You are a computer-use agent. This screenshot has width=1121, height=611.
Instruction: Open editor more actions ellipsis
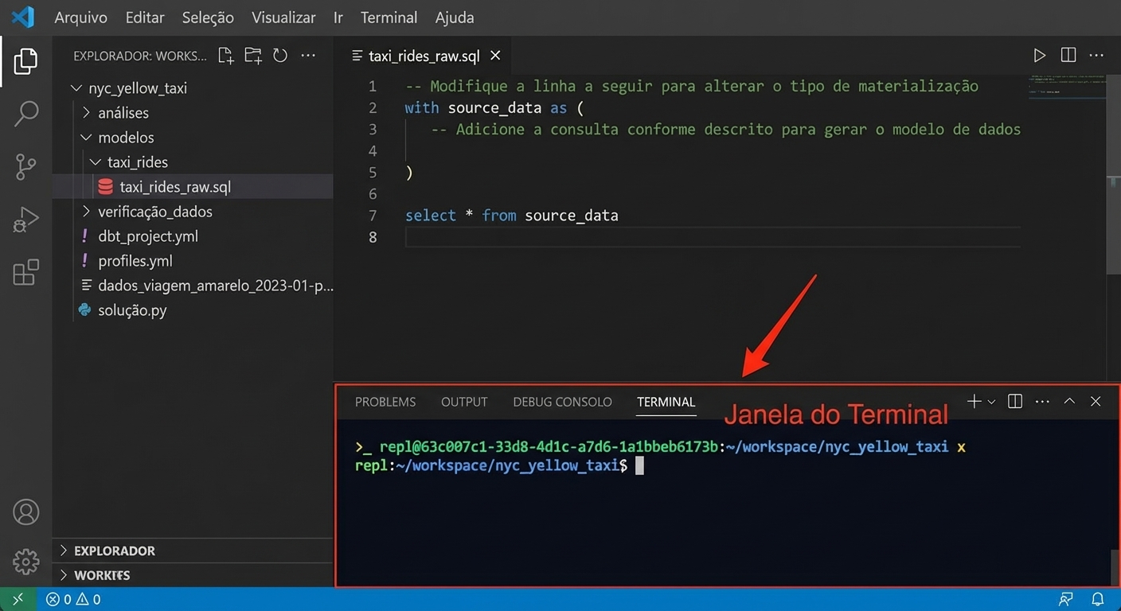click(1096, 56)
